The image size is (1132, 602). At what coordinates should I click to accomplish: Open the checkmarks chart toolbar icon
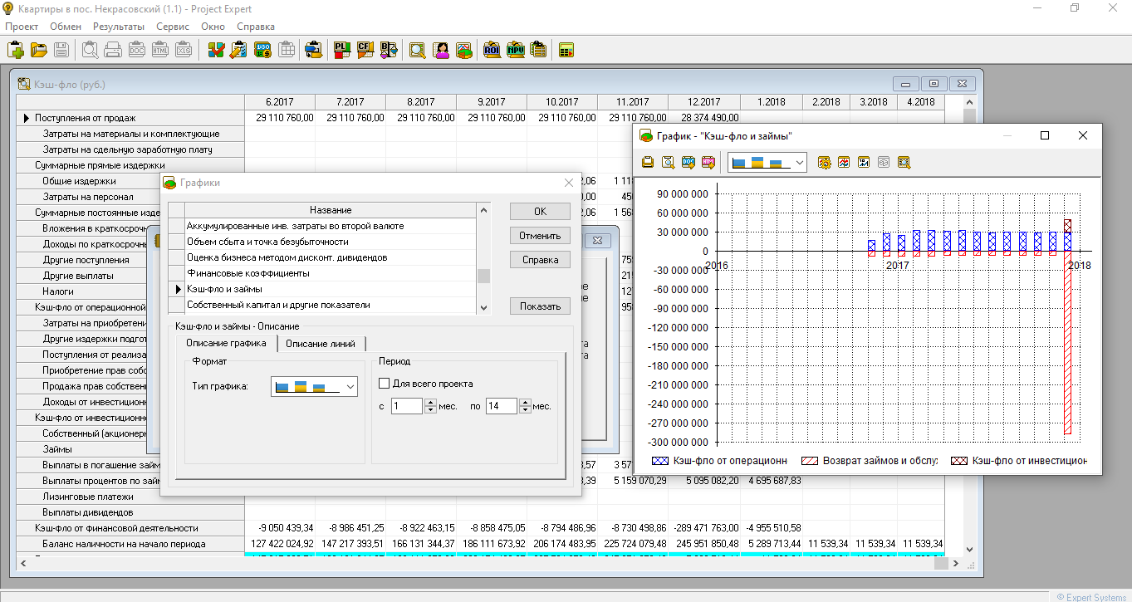pos(216,50)
